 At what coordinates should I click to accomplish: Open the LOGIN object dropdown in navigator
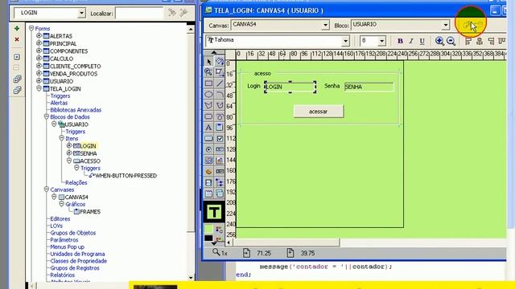coord(81,13)
